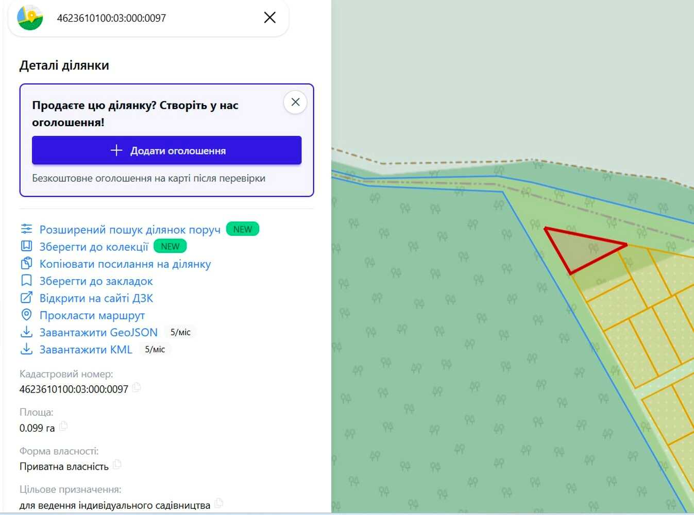
Task: Copy the land purpose designation value
Action: [219, 503]
